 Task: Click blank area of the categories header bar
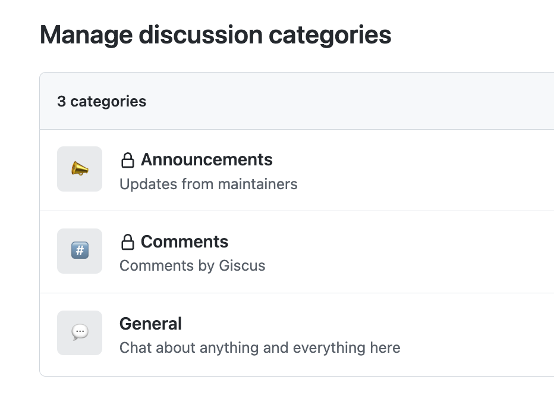(x=357, y=101)
